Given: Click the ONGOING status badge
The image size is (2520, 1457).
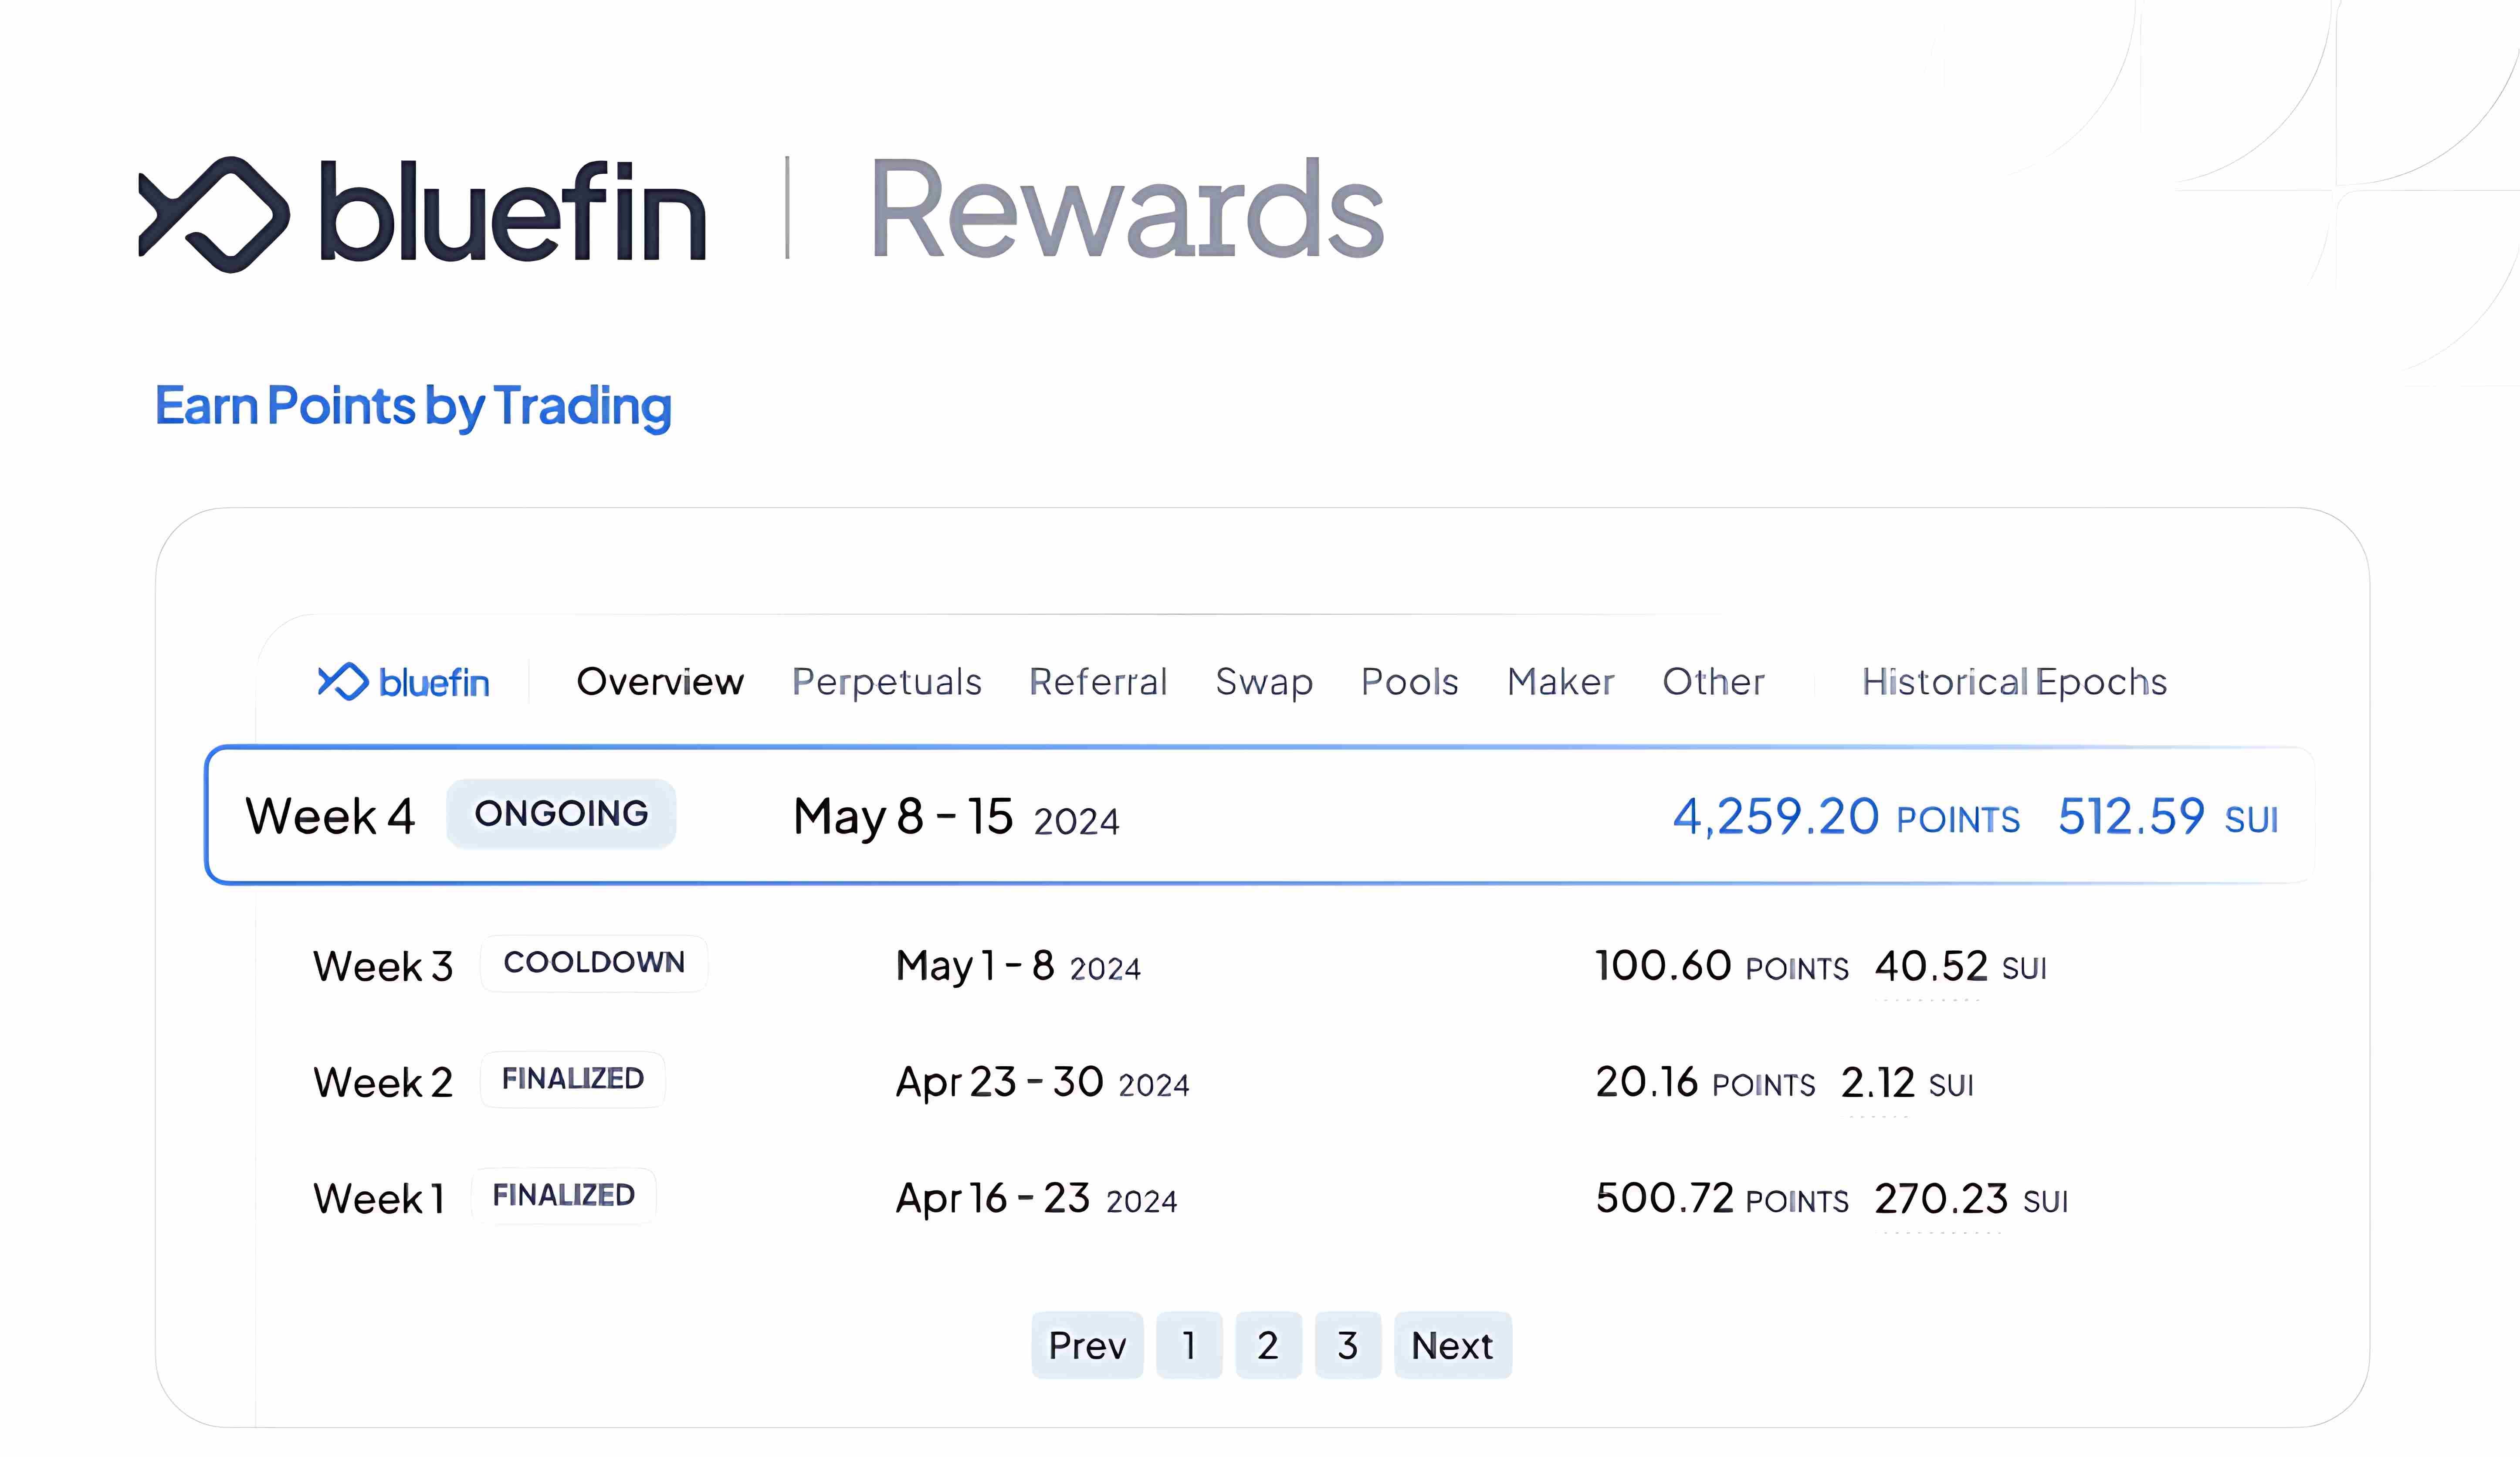Looking at the screenshot, I should coord(561,814).
